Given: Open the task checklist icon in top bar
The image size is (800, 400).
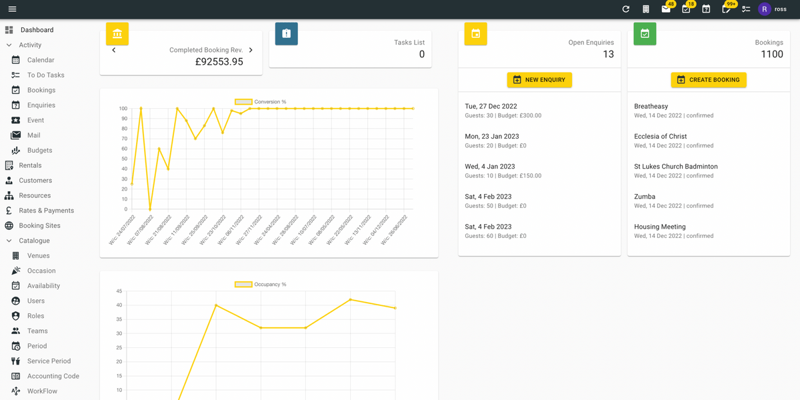Looking at the screenshot, I should point(746,9).
